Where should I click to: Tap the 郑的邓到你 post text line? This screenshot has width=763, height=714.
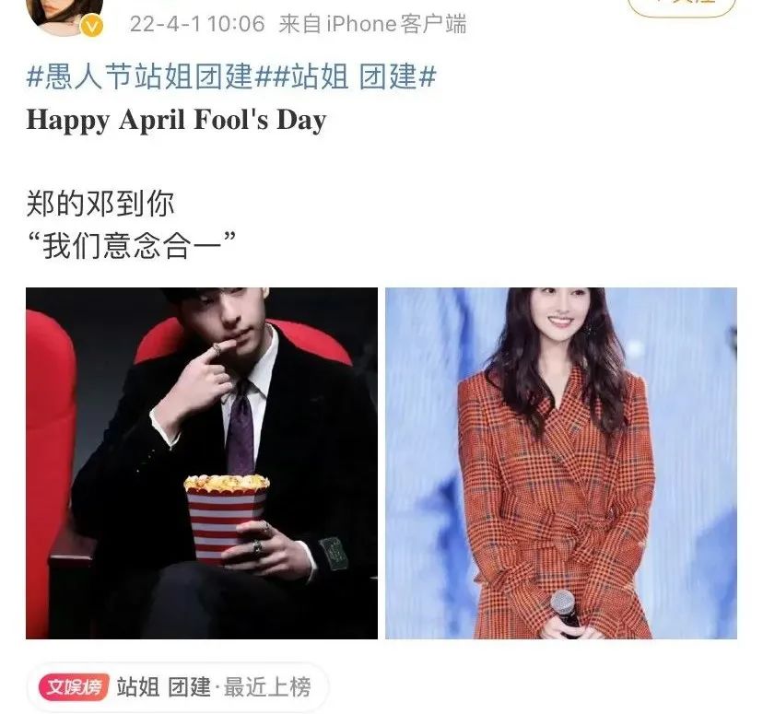pyautogui.click(x=100, y=203)
